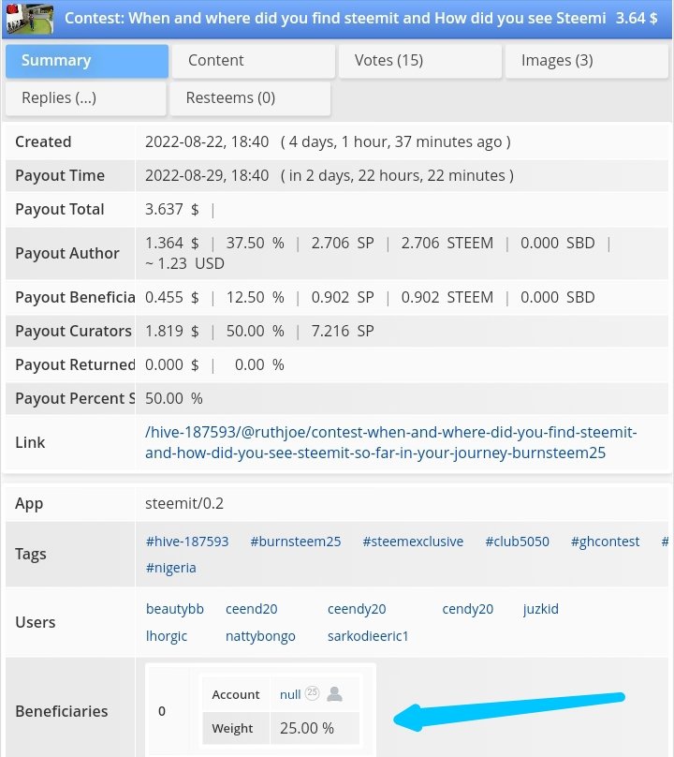674x757 pixels.
Task: Select the created date 2022-08-22, 18:40
Action: coord(207,142)
